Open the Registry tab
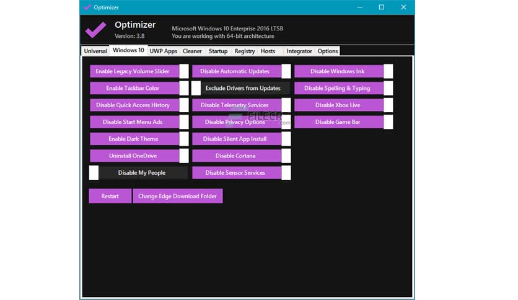Image resolution: width=518 pixels, height=300 pixels. click(245, 51)
